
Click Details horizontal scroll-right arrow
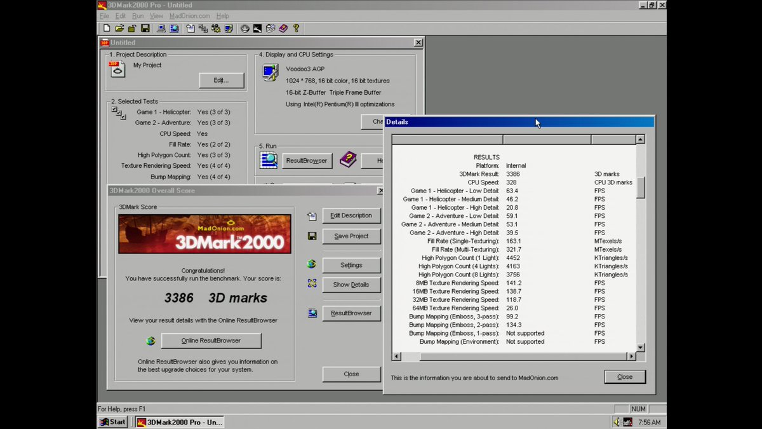point(631,357)
